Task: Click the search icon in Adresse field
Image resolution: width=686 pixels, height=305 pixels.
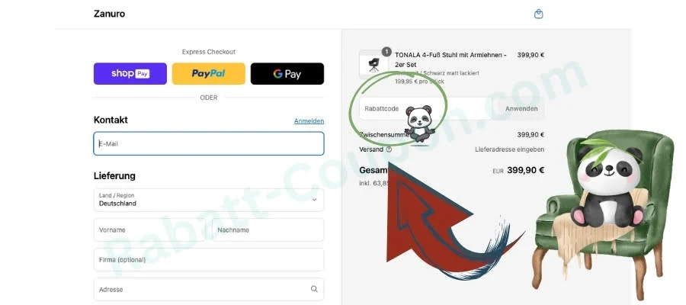Action: click(x=314, y=289)
